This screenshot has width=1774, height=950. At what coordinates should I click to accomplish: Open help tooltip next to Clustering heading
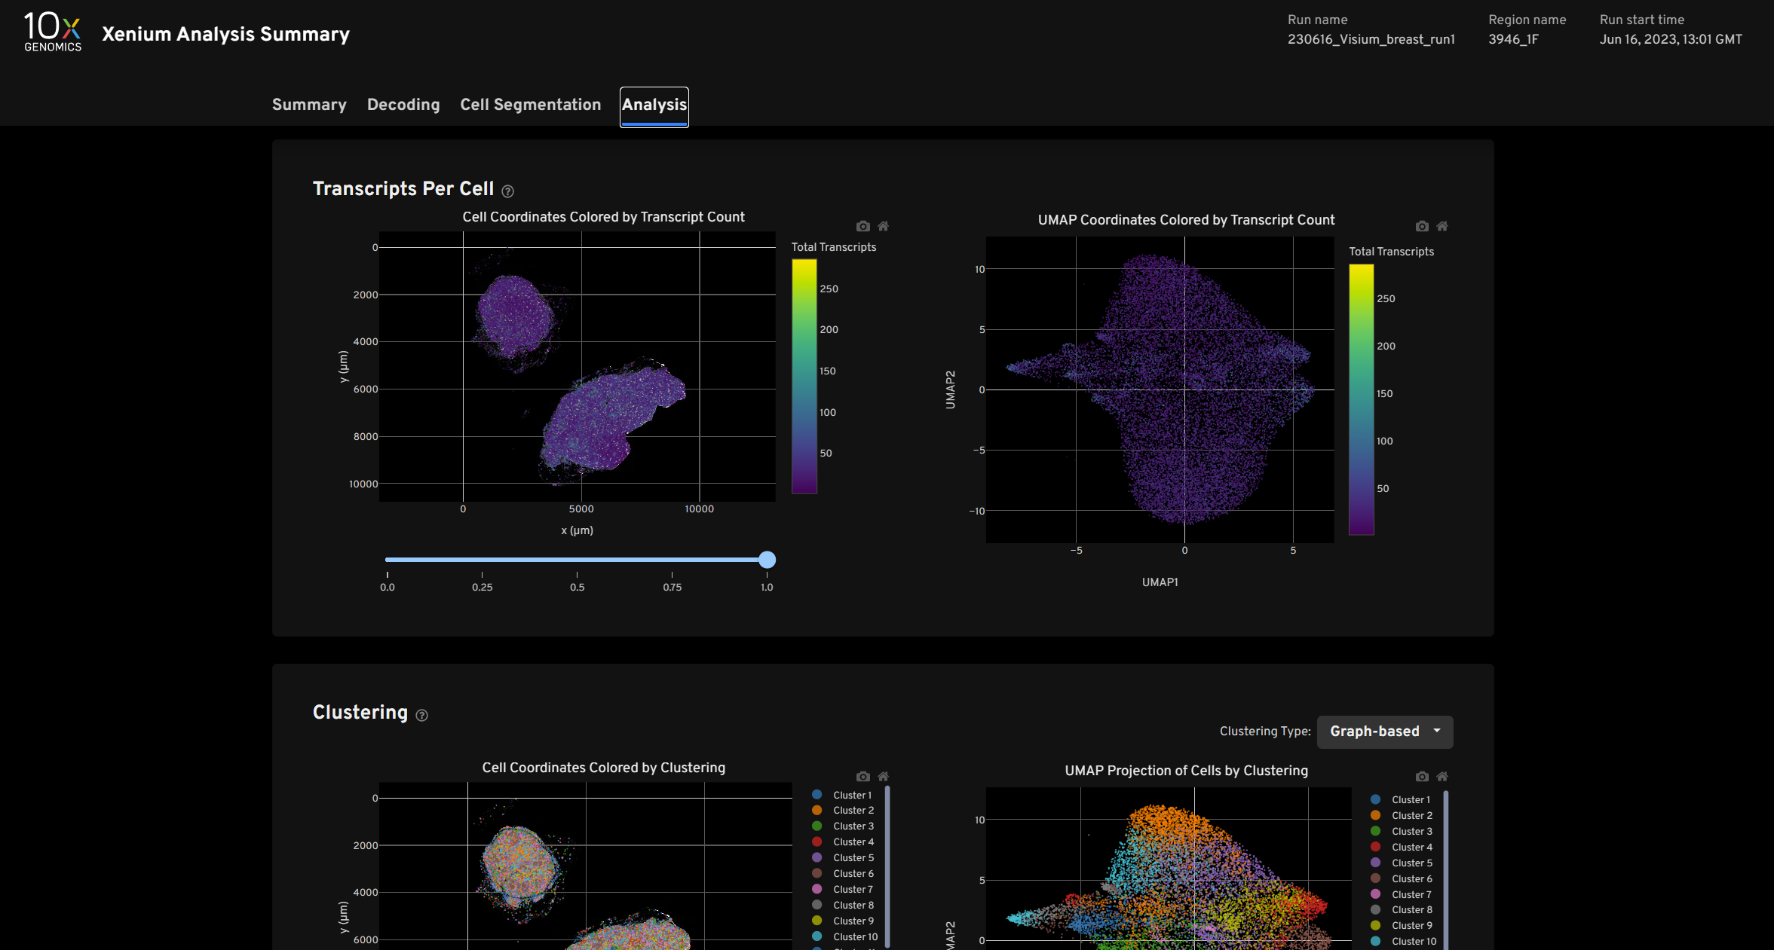point(421,716)
